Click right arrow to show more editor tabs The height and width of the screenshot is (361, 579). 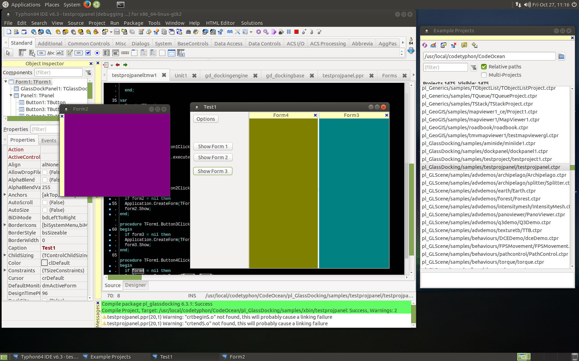tap(413, 75)
